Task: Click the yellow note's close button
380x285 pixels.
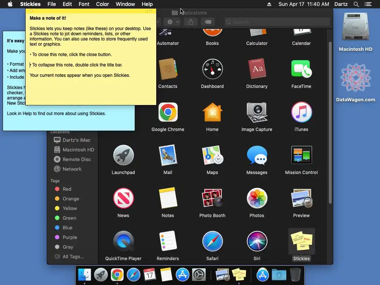Action: click(31, 11)
